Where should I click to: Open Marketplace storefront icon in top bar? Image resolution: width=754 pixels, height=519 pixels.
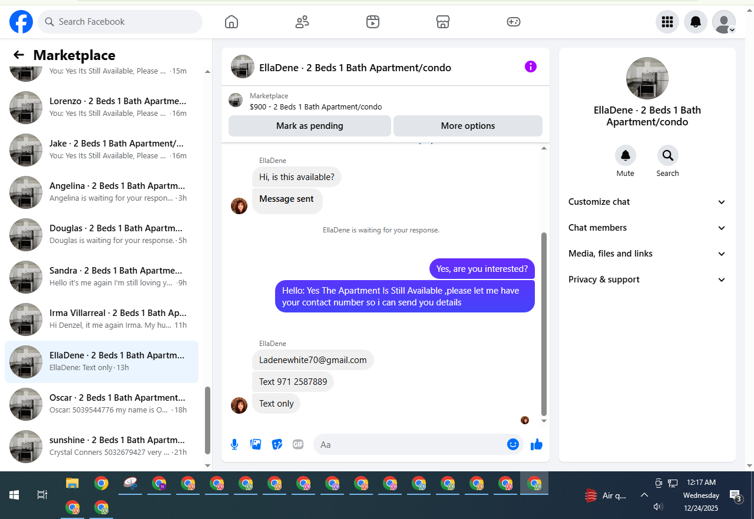443,22
